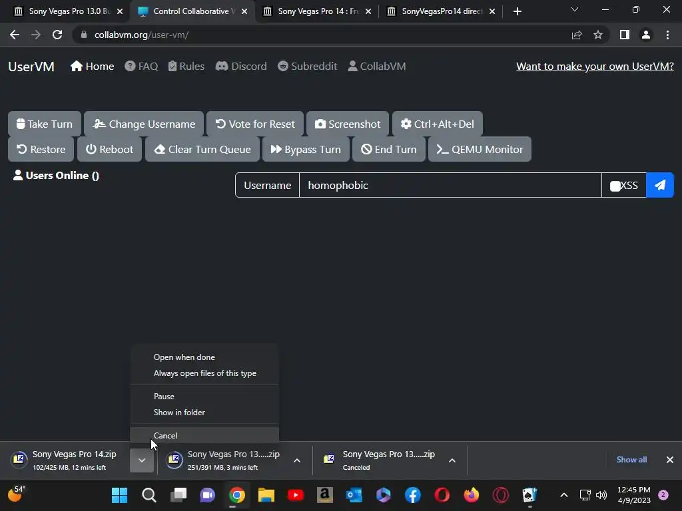Image resolution: width=682 pixels, height=511 pixels.
Task: Open Change Username dialog
Action: click(x=144, y=124)
